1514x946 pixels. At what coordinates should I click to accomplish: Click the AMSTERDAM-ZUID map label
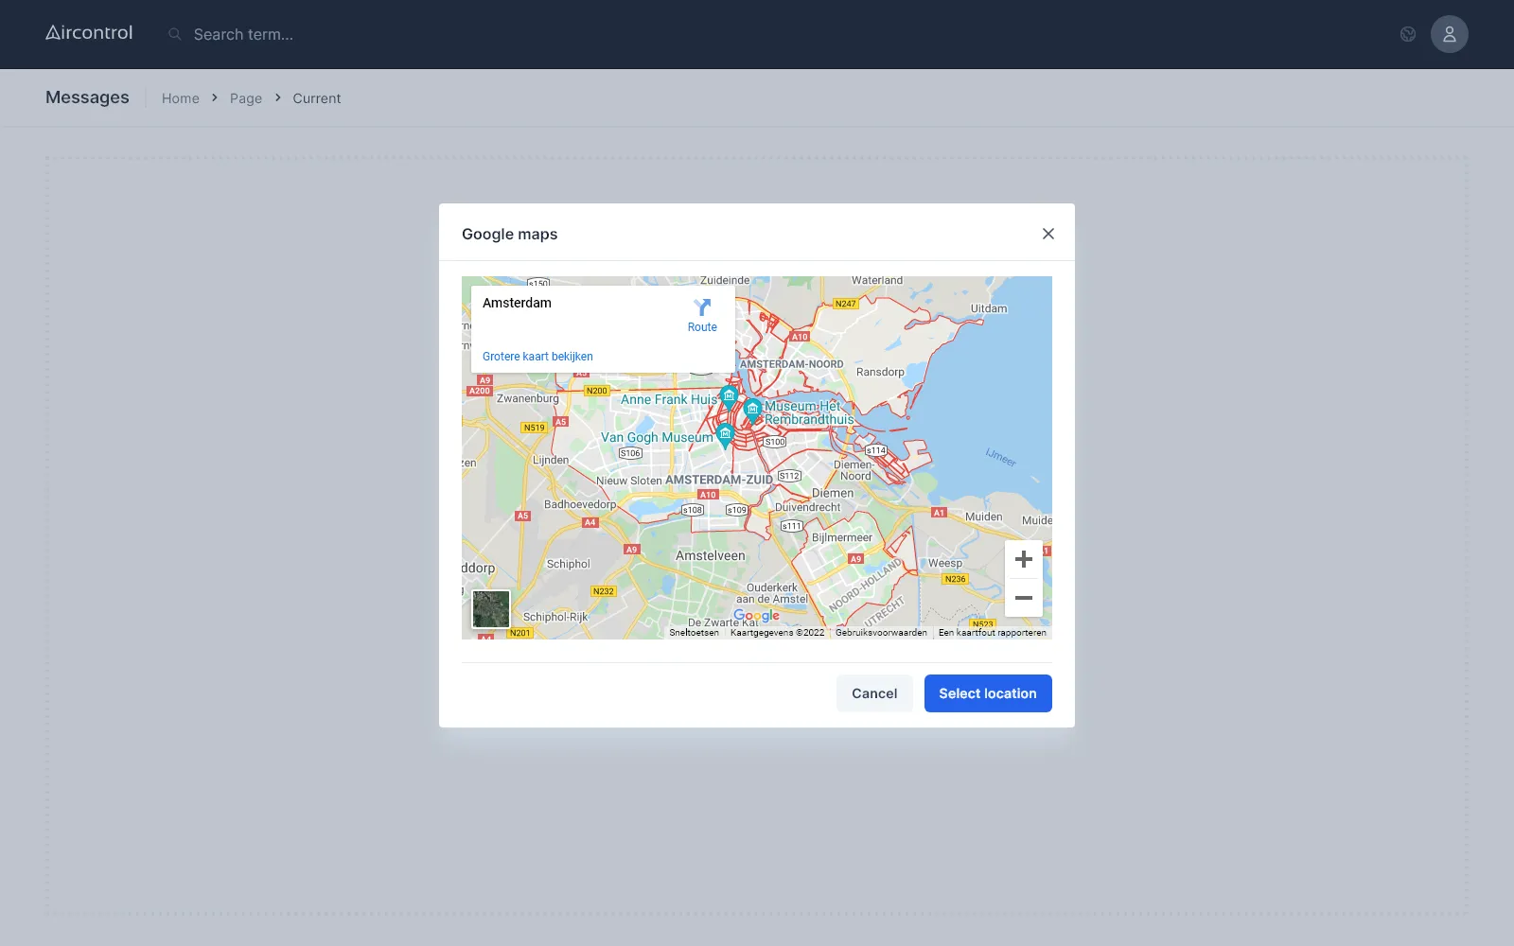[x=719, y=480]
